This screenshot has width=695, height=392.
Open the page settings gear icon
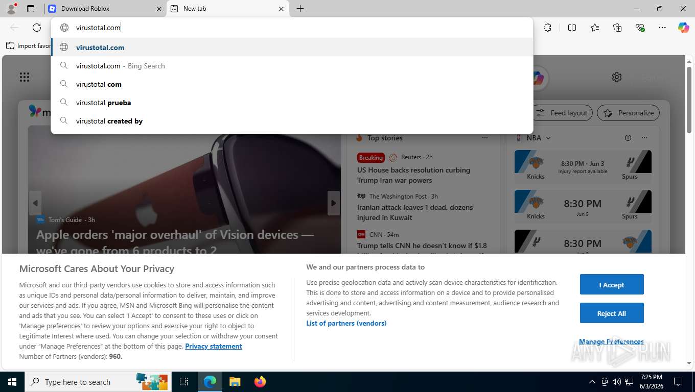pyautogui.click(x=617, y=77)
